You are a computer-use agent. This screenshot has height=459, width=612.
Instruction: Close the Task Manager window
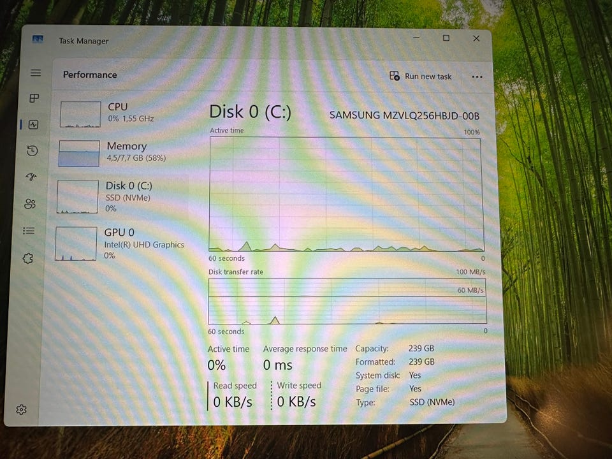tap(476, 38)
